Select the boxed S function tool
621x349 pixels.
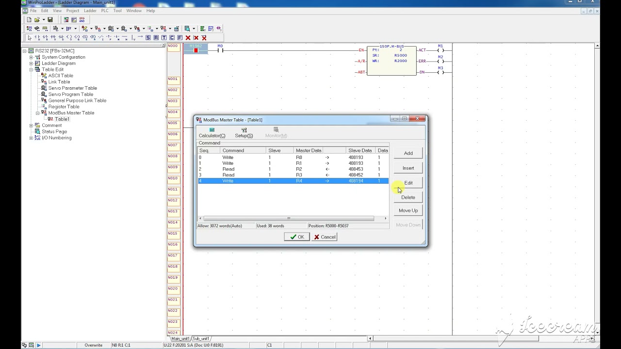(148, 38)
